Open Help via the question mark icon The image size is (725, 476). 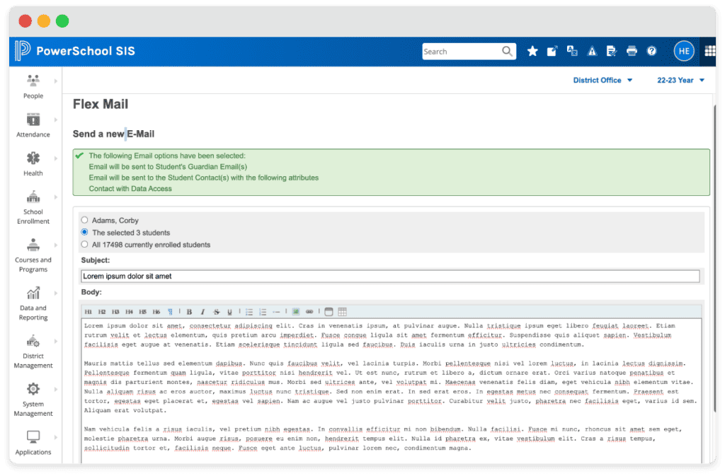point(652,51)
